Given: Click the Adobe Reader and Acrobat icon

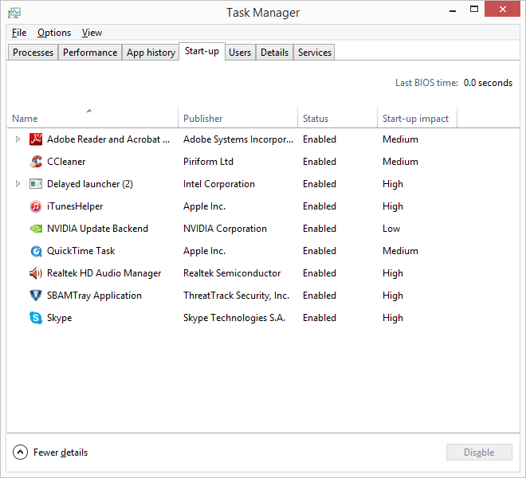Looking at the screenshot, I should pos(36,139).
